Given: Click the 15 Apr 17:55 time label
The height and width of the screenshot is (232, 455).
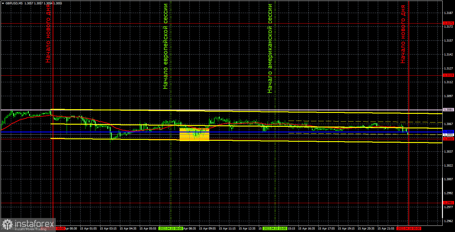Looking at the screenshot, I should pos(327,228).
